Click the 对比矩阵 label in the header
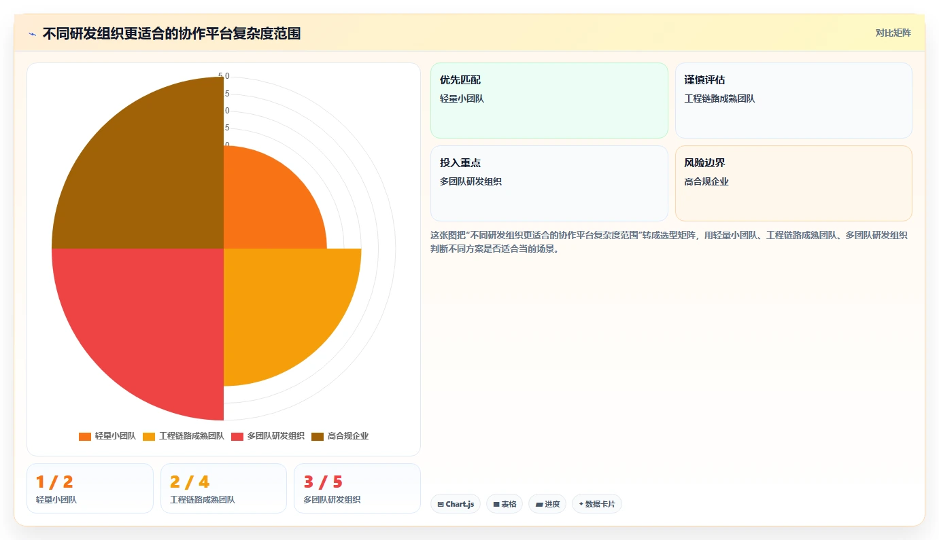939x540 pixels. click(x=893, y=33)
